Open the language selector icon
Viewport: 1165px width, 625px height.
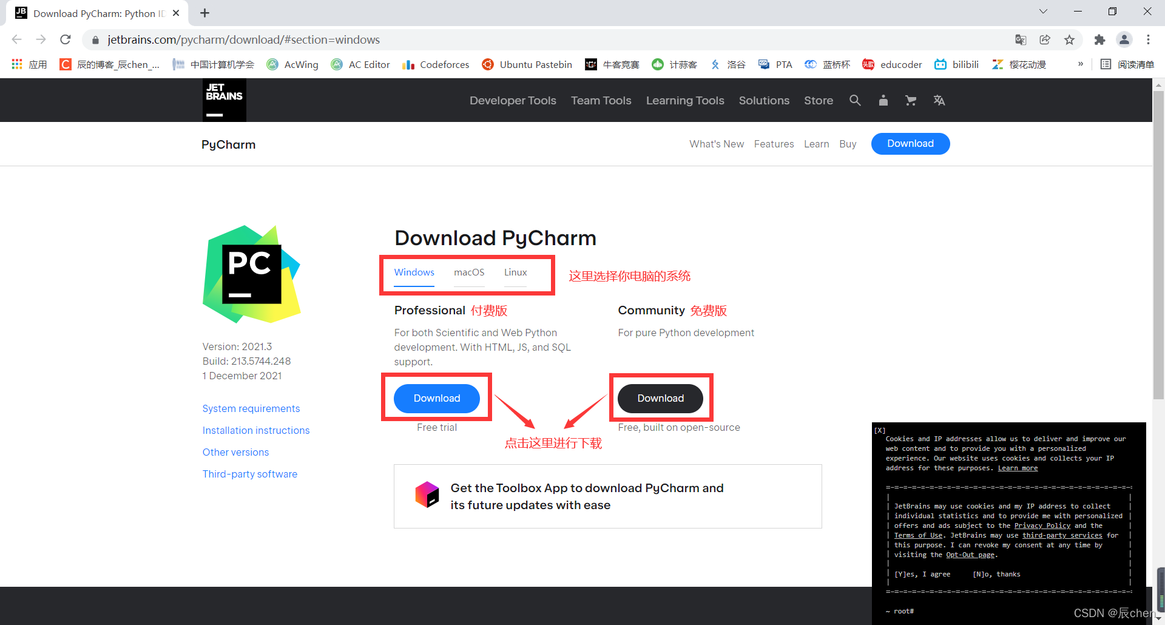click(x=939, y=100)
